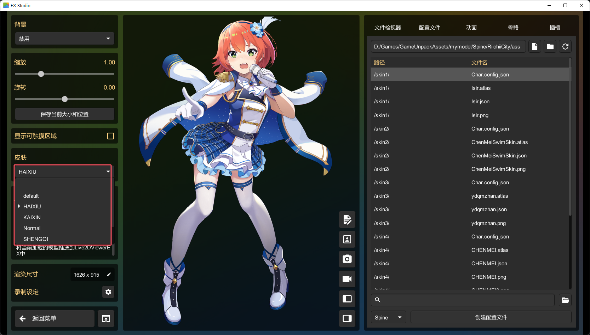Viewport: 590px width, 335px height.
Task: Select the HAIXIU skin option in the list
Action: click(63, 207)
